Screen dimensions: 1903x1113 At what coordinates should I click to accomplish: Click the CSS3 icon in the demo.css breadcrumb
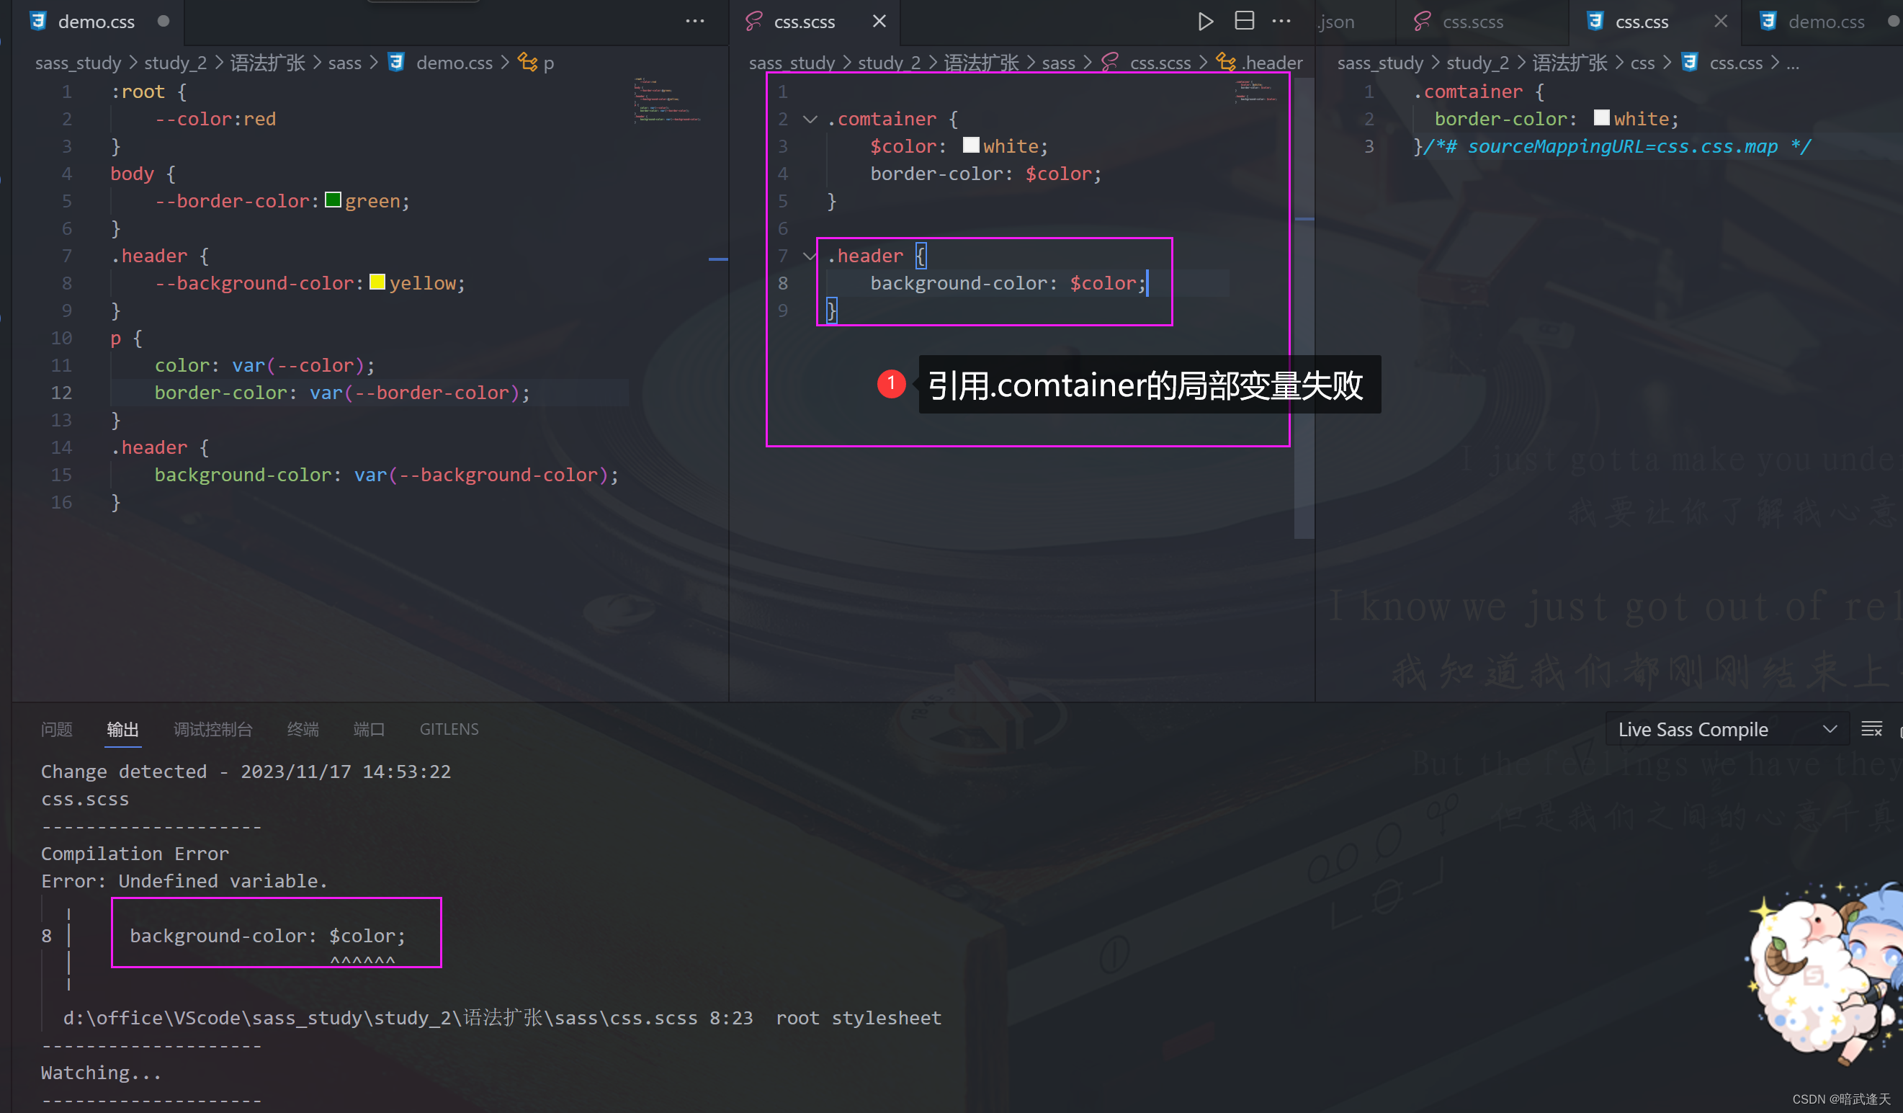tap(396, 63)
